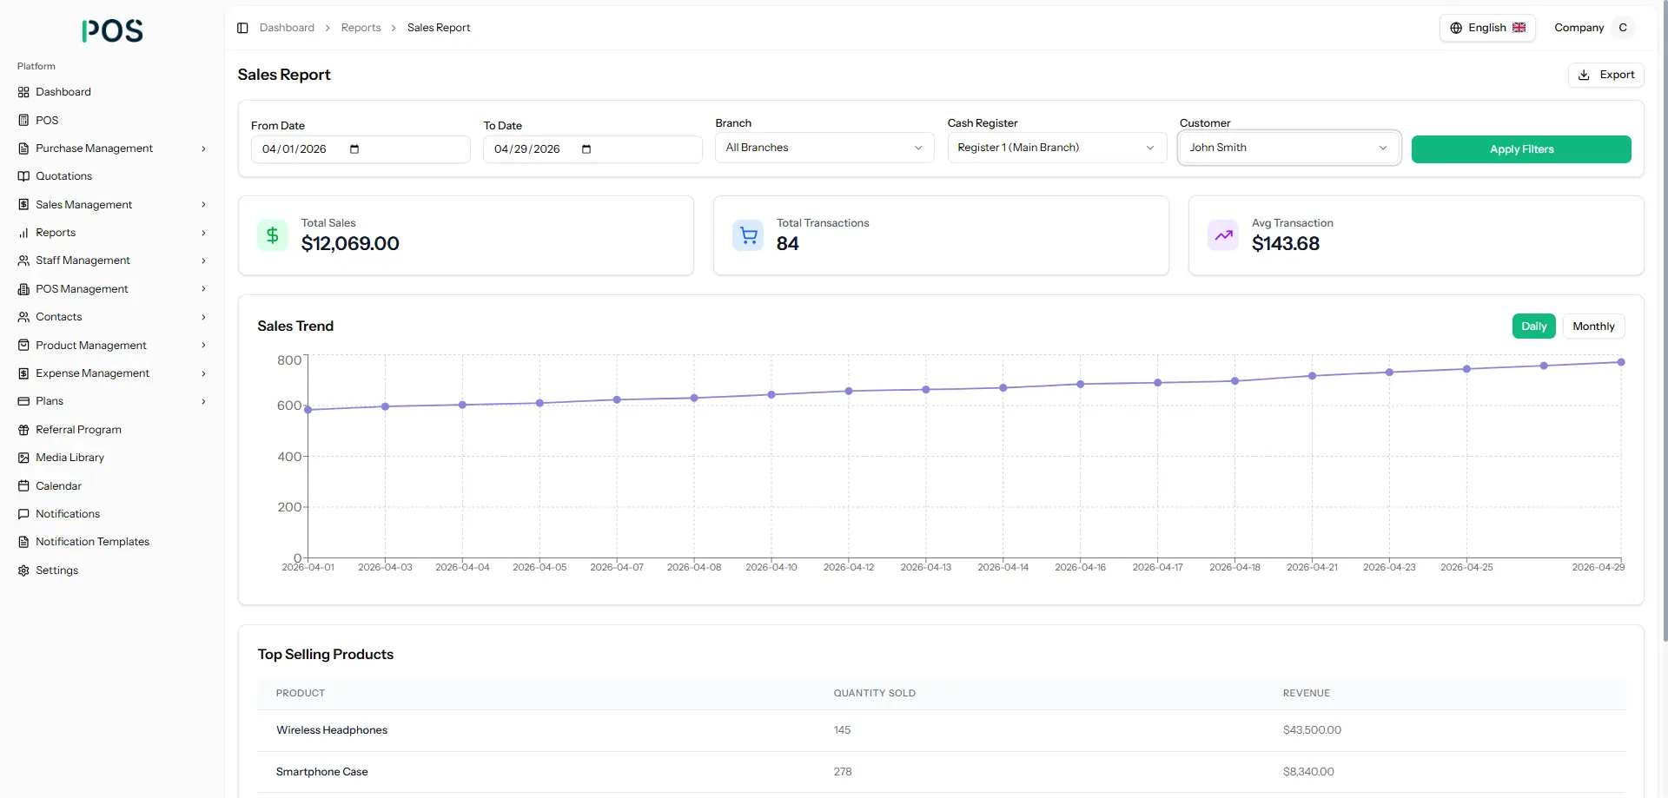Apply the selected filters
The image size is (1668, 798).
(1521, 149)
